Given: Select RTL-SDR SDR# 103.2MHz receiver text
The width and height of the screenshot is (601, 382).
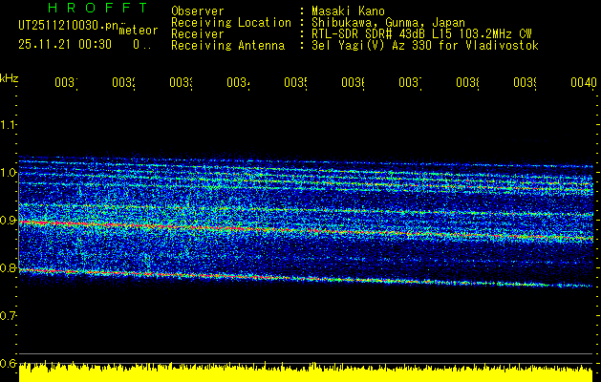Looking at the screenshot, I should tap(421, 34).
